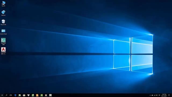Launch Microsoft Edge from the taskbar
The height and width of the screenshot is (97, 172).
15,95
